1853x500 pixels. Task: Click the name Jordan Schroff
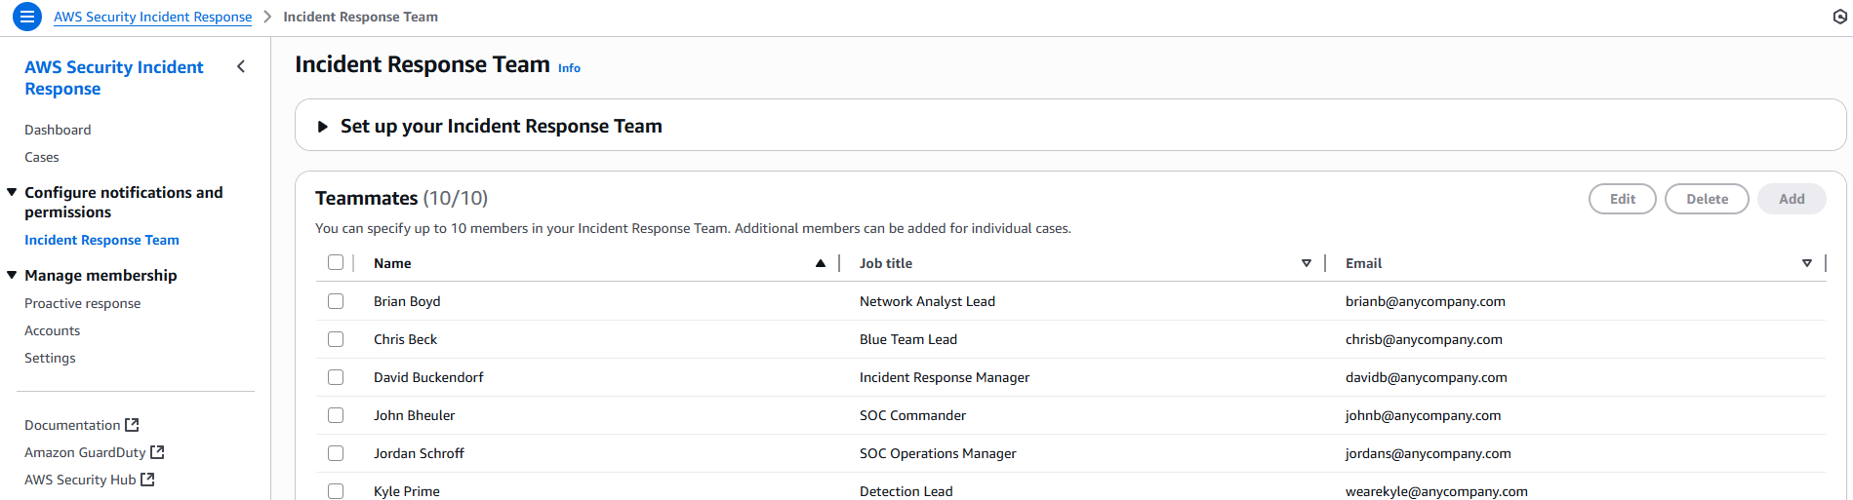(419, 453)
